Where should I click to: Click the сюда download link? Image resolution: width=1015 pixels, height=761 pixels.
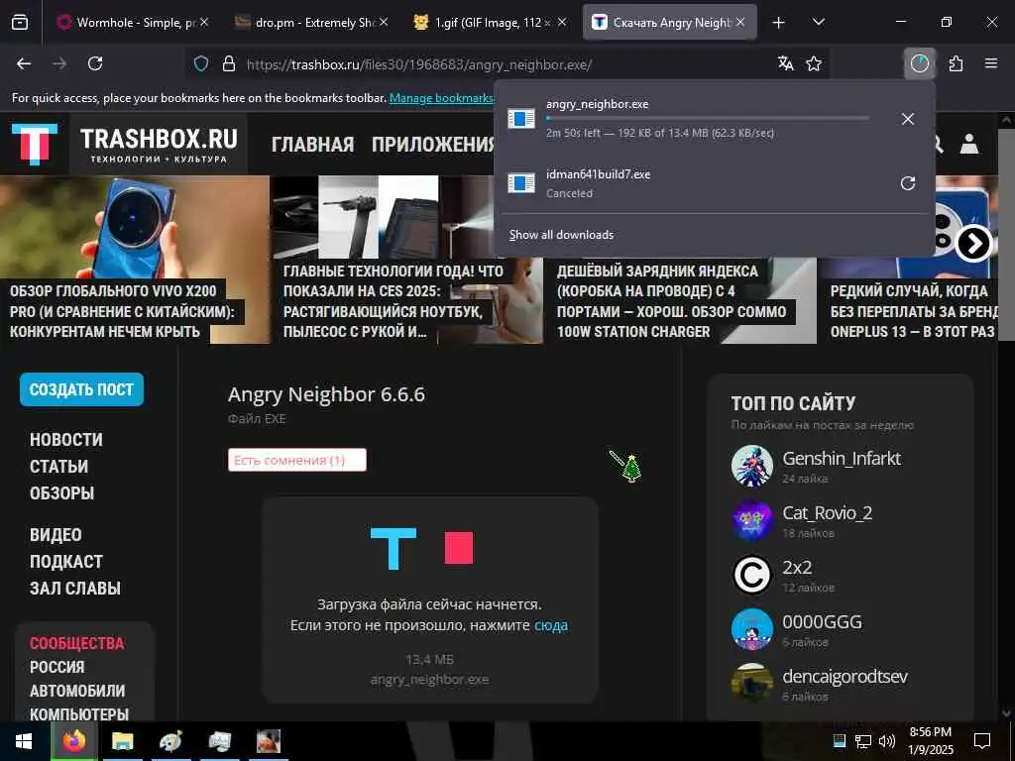coord(551,625)
